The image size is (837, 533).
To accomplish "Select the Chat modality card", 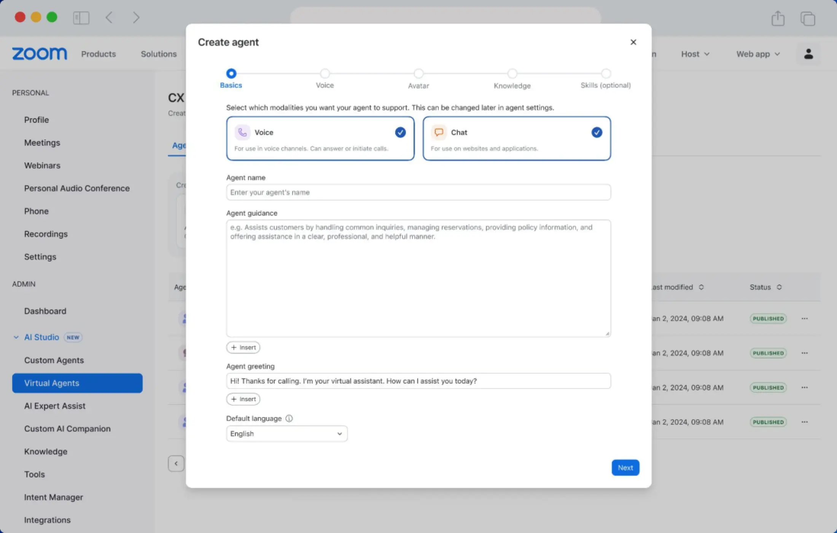I will 517,138.
